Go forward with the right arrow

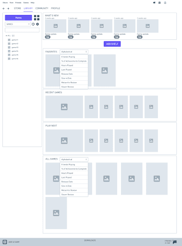pyautogui.click(x=8, y=9)
